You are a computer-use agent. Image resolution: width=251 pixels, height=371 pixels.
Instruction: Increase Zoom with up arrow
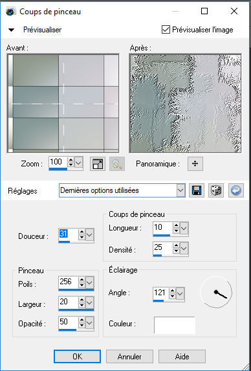(x=71, y=160)
